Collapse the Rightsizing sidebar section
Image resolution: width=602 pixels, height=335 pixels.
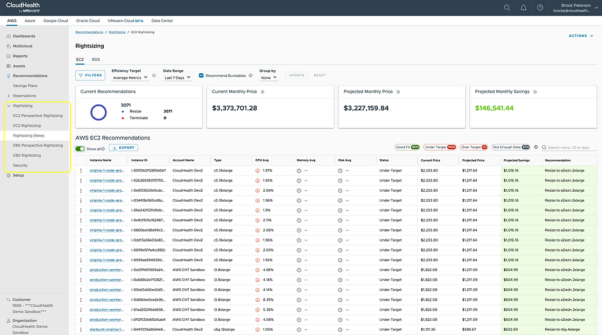[x=9, y=106]
